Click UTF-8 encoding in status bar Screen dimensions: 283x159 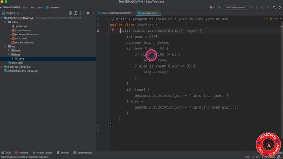pyautogui.click(x=260, y=157)
